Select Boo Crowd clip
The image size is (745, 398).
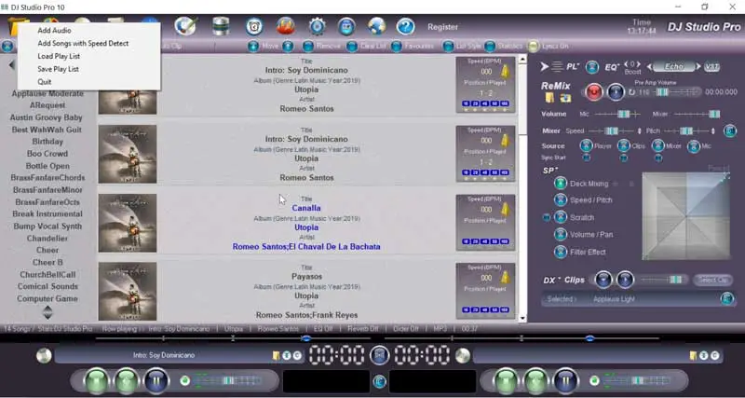[x=47, y=154]
